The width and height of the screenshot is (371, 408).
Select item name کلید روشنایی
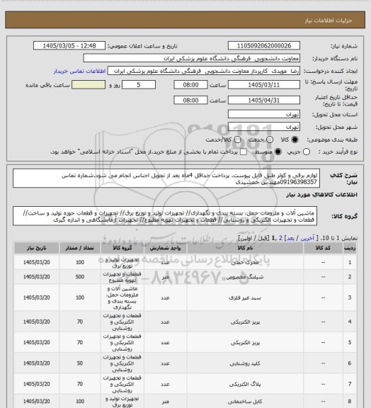pyautogui.click(x=245, y=363)
